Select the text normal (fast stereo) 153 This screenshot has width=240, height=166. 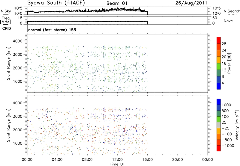coord(52,30)
